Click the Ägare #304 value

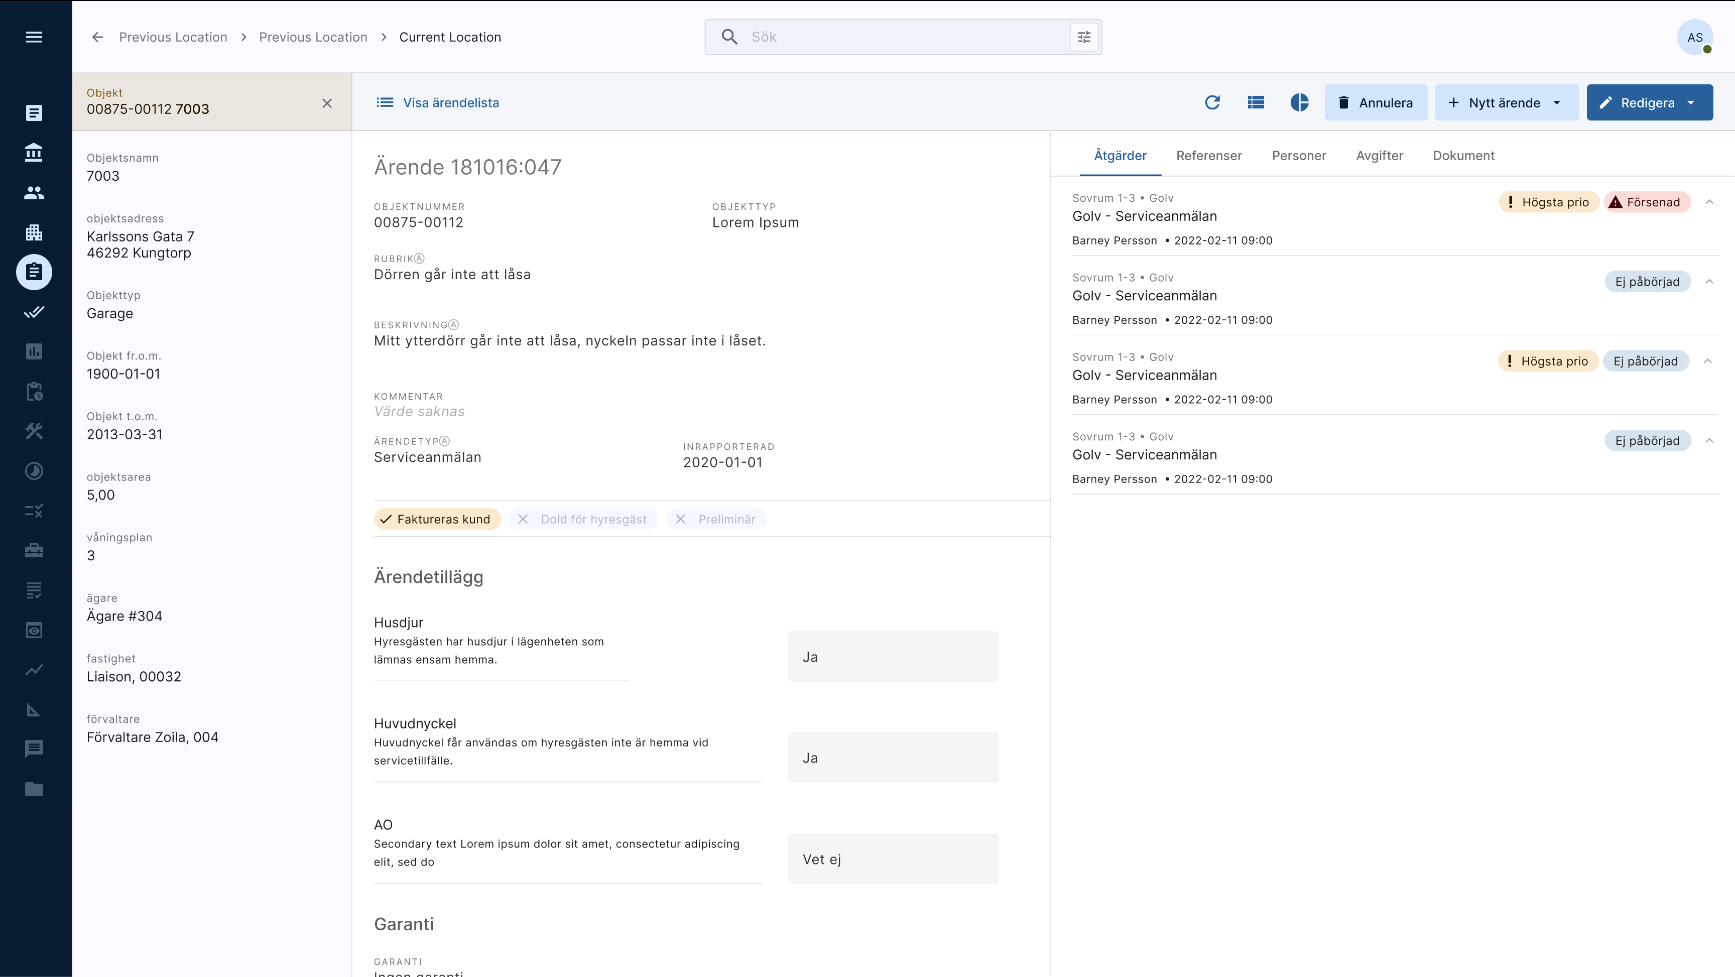tap(124, 616)
